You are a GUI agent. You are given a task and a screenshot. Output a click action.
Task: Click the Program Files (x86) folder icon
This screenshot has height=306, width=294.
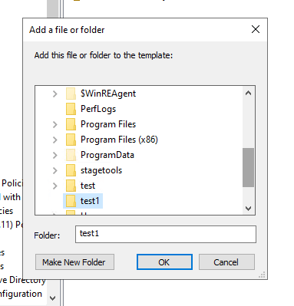coord(71,140)
